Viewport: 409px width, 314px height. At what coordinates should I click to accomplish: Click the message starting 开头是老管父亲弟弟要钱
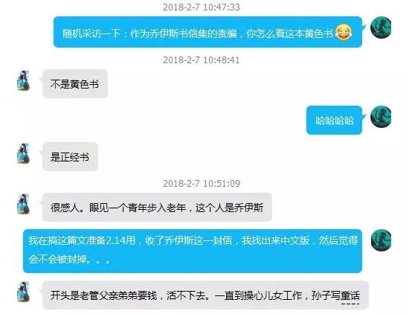[x=205, y=295]
